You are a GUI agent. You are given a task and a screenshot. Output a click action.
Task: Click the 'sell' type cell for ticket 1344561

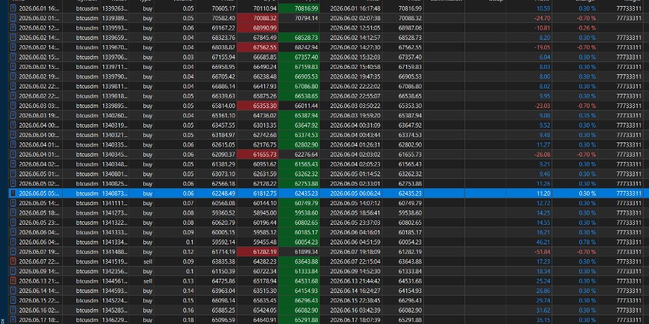click(147, 281)
